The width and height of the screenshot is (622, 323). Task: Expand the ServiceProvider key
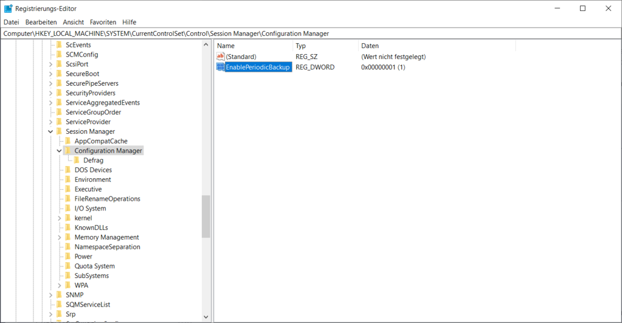50,122
